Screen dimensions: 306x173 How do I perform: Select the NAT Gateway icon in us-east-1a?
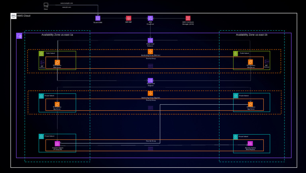42,62
